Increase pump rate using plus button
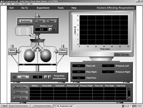The height and width of the screenshot is (108, 143). pos(50,77)
